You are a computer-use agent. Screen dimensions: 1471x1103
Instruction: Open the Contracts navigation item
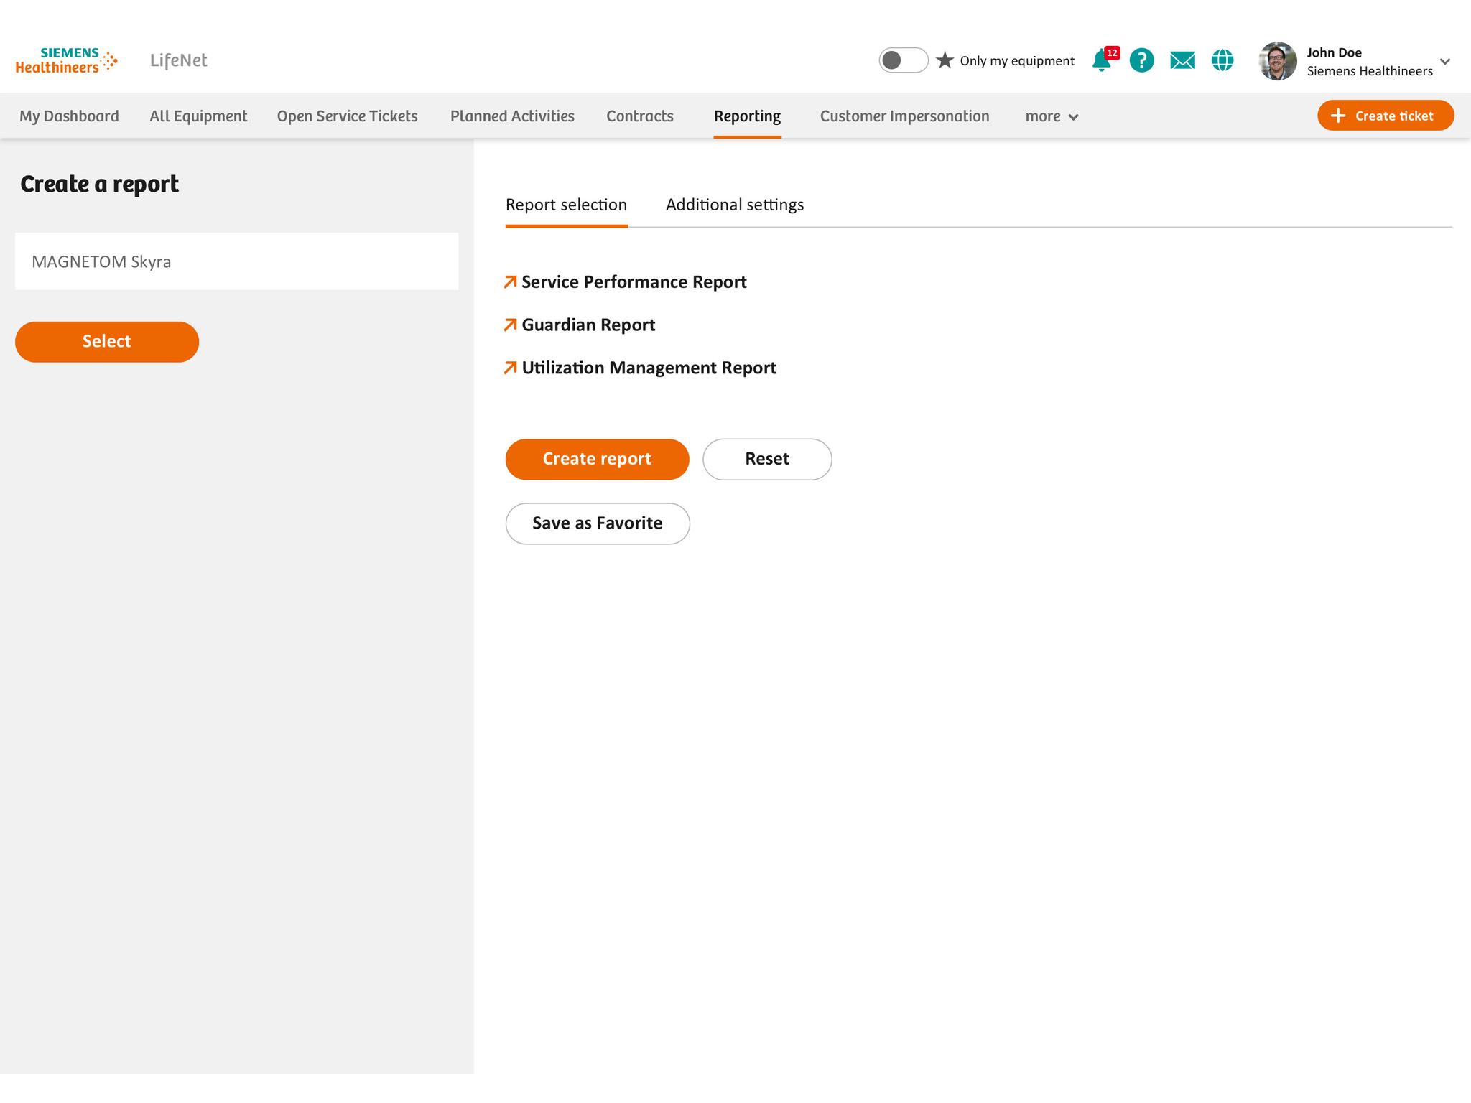pos(639,116)
